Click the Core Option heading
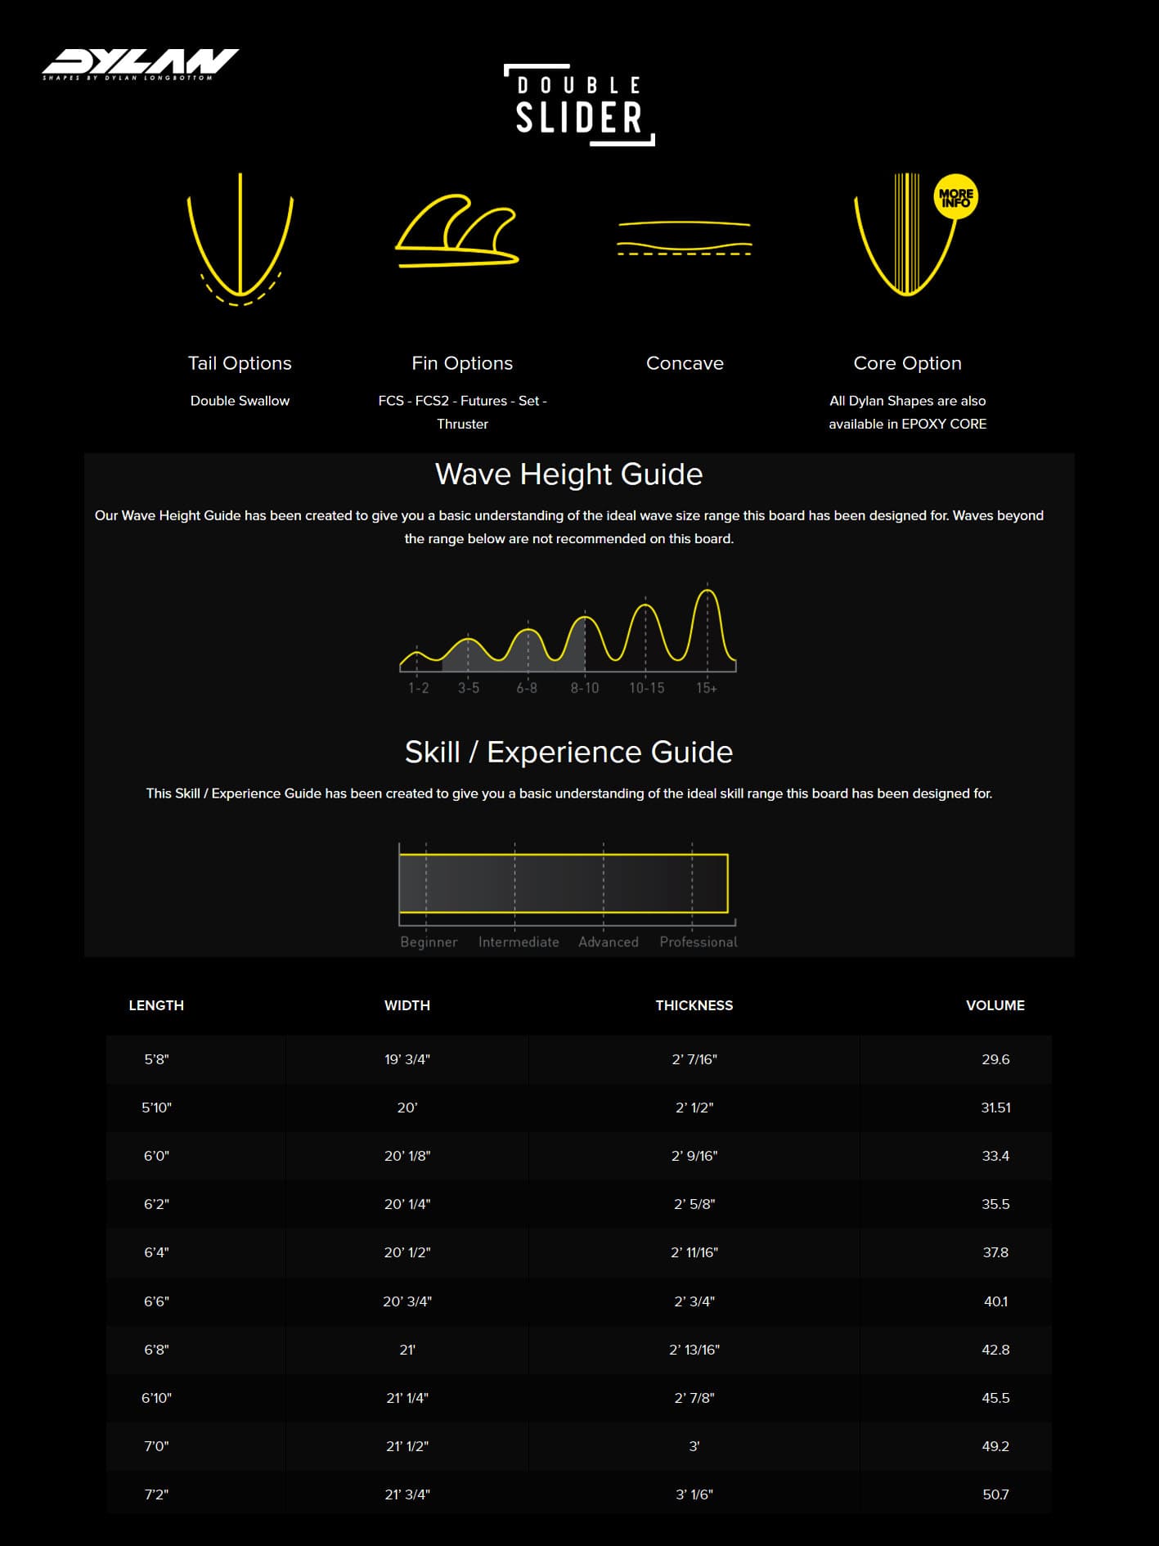Screen dimensions: 1159x1546 pyautogui.click(x=907, y=363)
